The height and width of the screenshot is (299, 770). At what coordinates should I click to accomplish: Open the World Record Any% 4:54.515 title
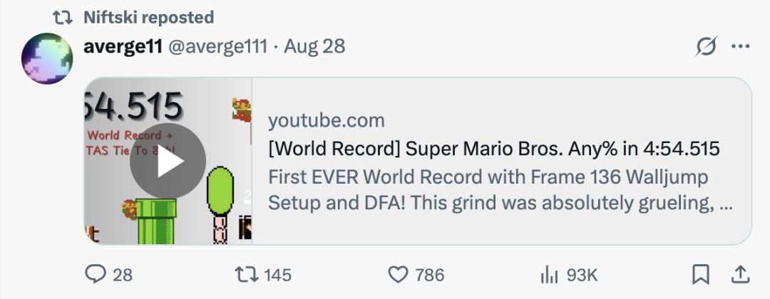click(493, 149)
